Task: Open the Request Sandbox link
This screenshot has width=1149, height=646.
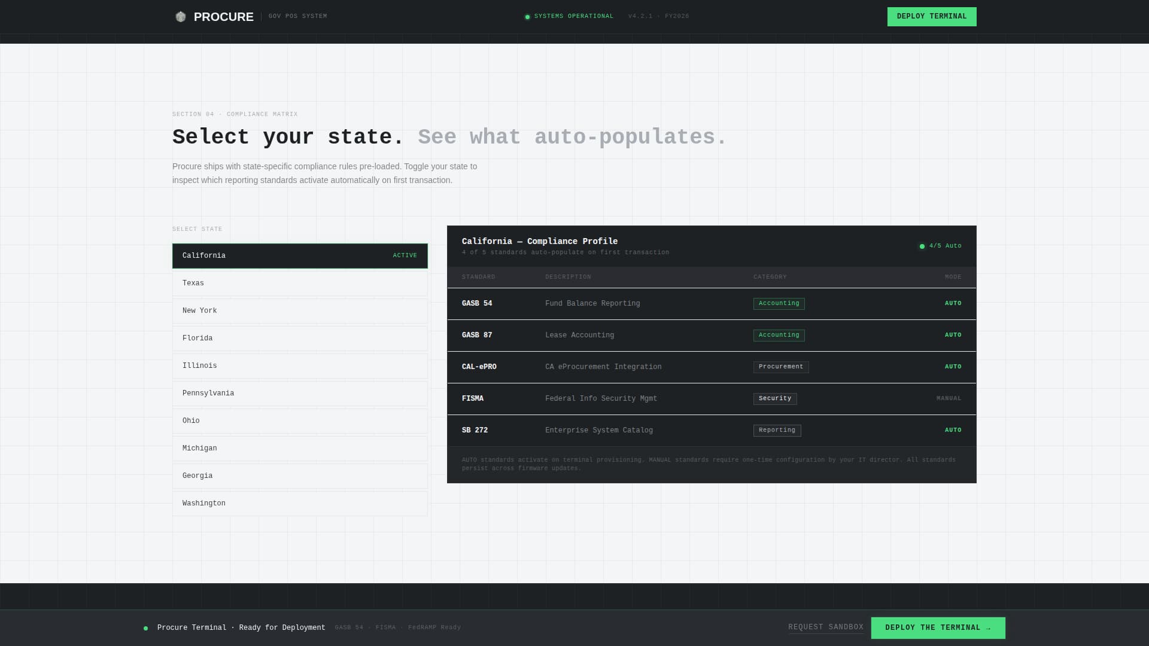Action: click(826, 627)
